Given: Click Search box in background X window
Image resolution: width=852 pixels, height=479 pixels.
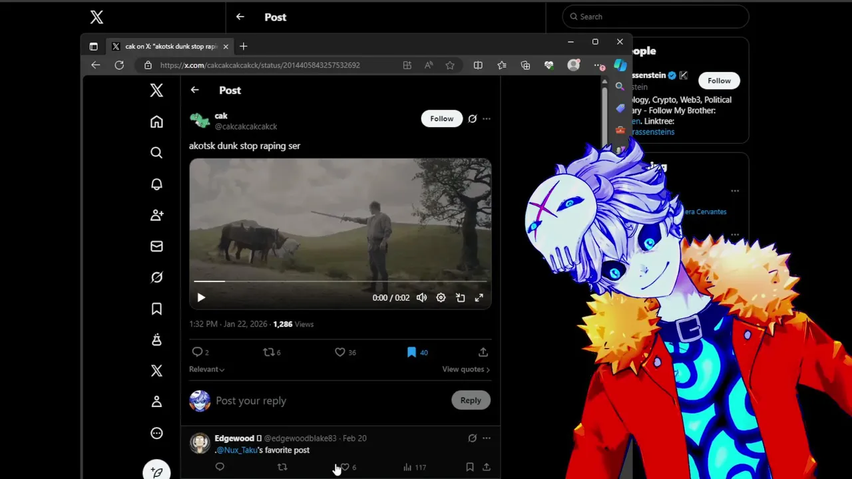Looking at the screenshot, I should (x=656, y=17).
